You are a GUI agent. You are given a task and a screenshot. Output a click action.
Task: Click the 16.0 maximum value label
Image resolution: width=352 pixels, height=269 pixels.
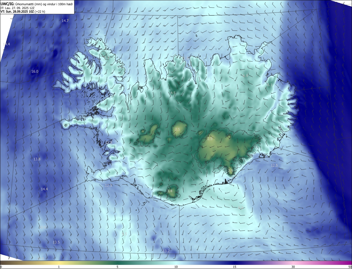35,71
